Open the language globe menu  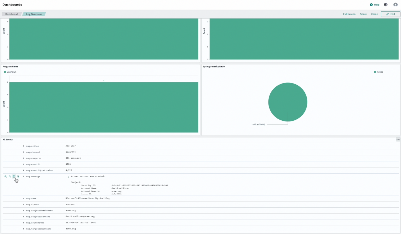pos(386,5)
